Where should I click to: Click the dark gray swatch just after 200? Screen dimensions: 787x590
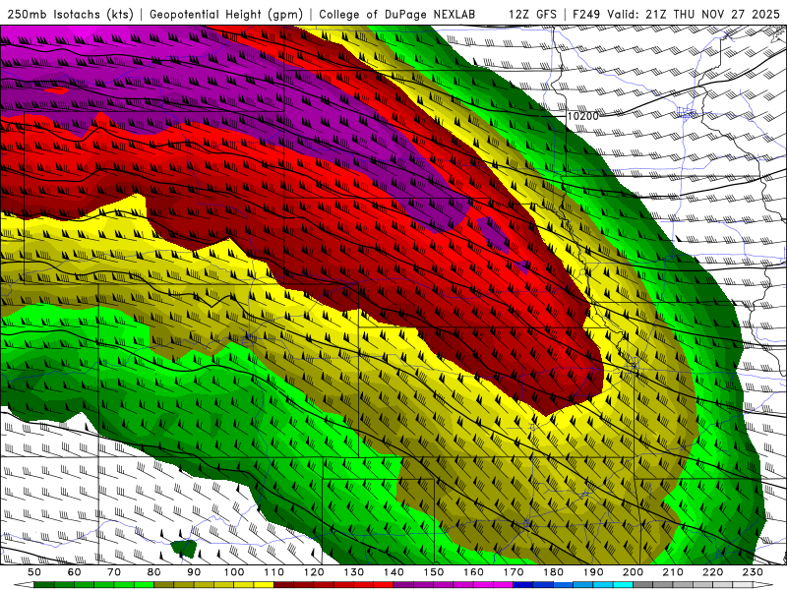(x=643, y=584)
